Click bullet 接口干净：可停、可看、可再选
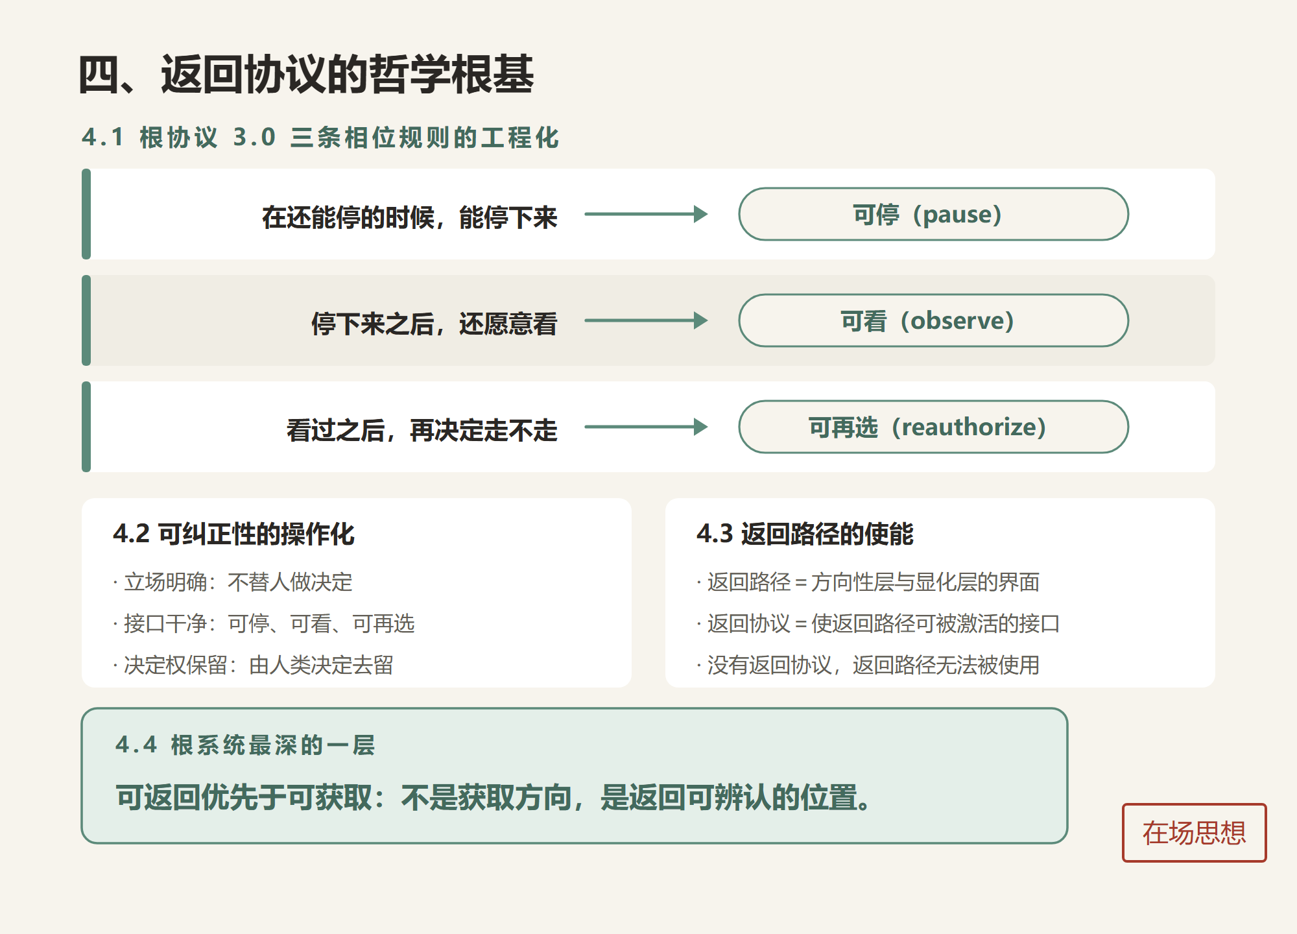Image resolution: width=1297 pixels, height=934 pixels. click(x=264, y=623)
